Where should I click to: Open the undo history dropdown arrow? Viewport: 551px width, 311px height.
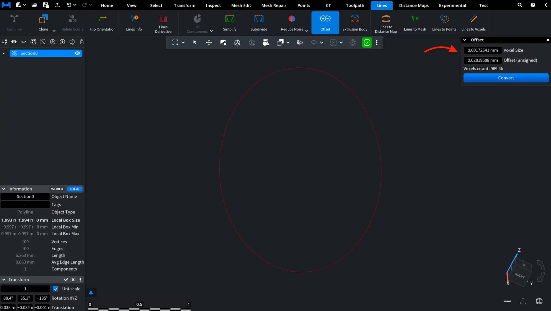pyautogui.click(x=75, y=5)
